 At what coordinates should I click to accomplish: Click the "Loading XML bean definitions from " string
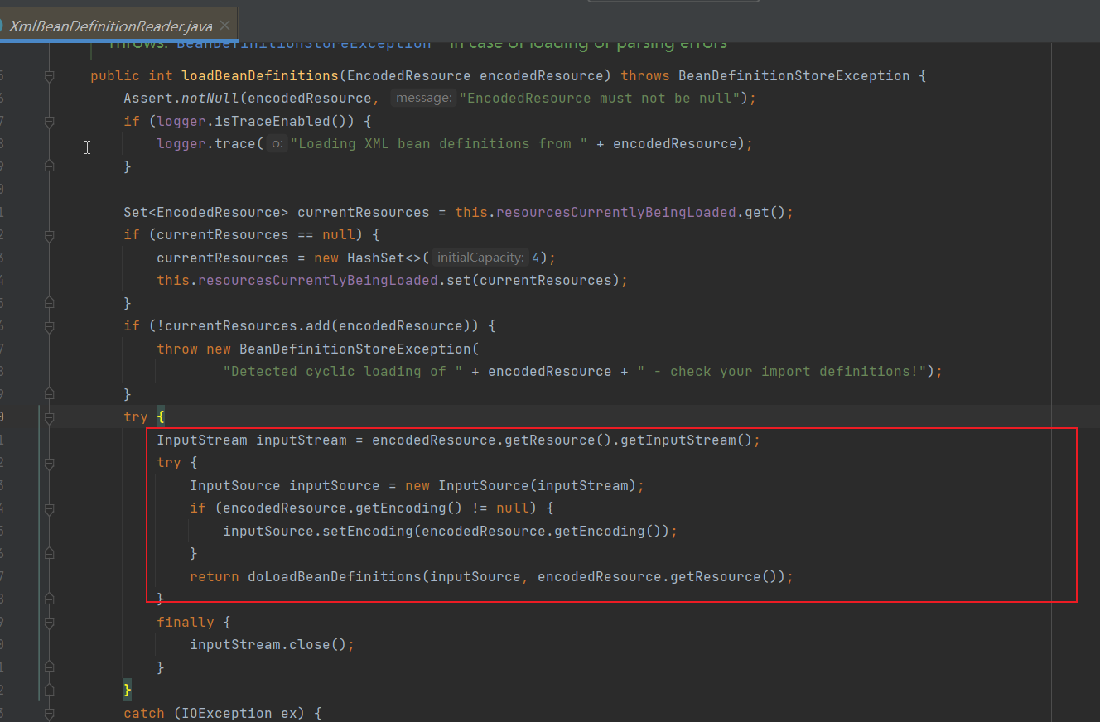click(438, 144)
